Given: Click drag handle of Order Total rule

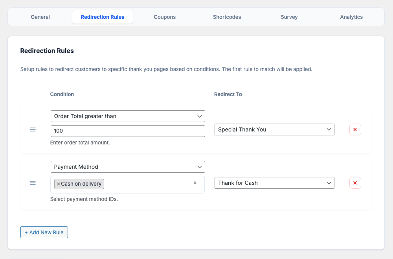Looking at the screenshot, I should [33, 129].
